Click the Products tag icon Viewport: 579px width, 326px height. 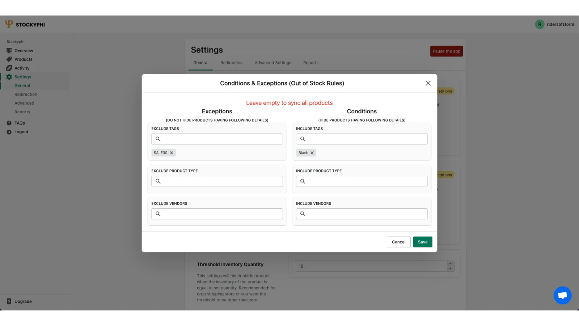[9, 59]
